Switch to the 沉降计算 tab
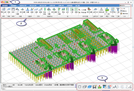The width and height of the screenshot is (134, 91). coord(61,6)
